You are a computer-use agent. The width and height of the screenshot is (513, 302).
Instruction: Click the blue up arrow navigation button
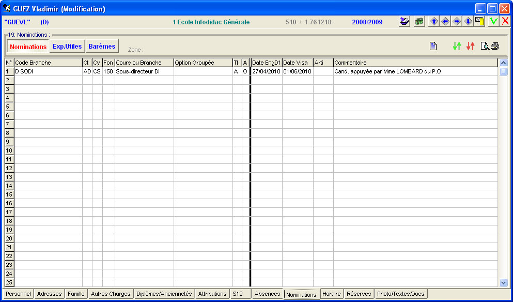(434, 22)
